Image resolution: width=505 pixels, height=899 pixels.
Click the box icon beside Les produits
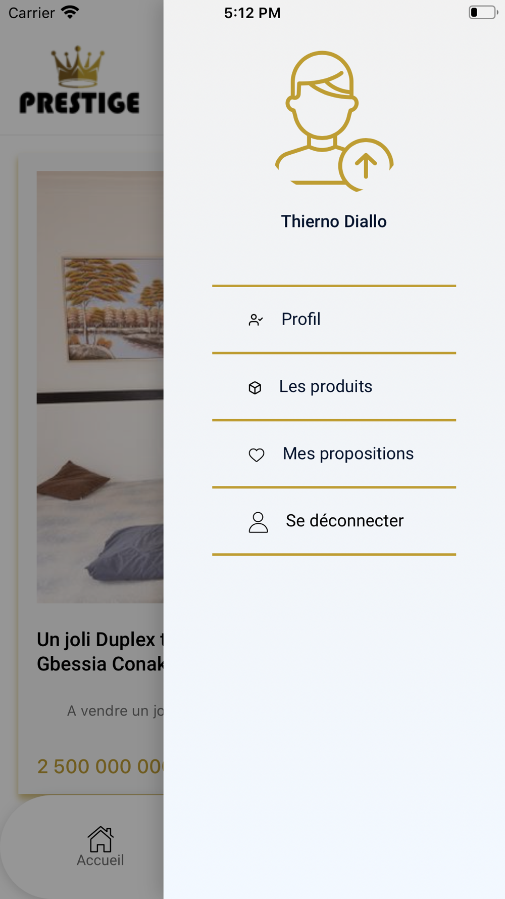click(255, 387)
